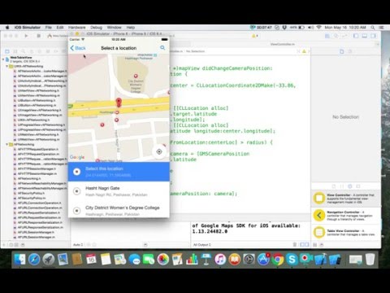
Task: Select the object library tab icon
Action: click(x=350, y=186)
